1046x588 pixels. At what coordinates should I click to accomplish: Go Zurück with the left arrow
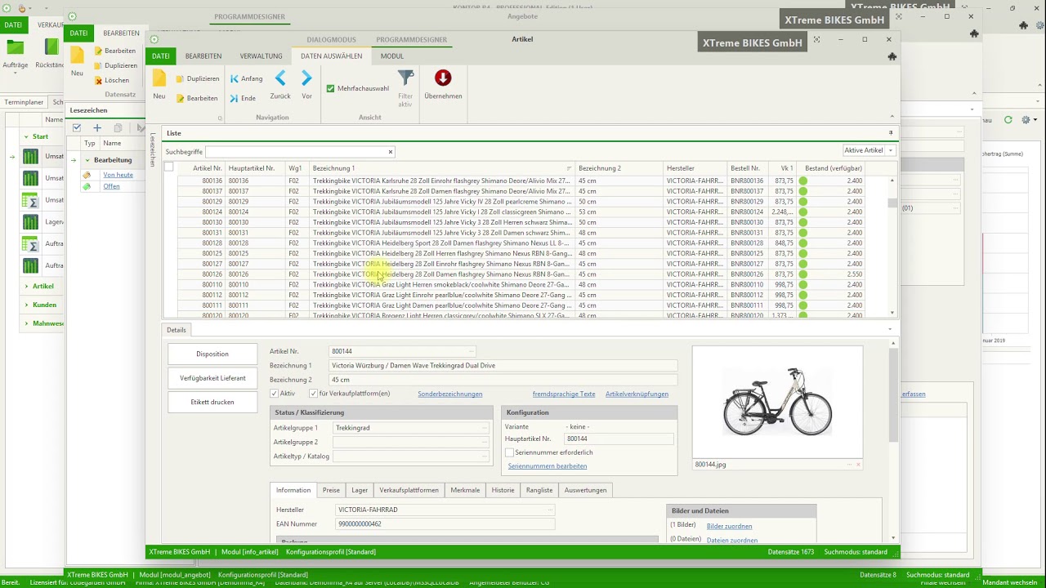point(280,78)
